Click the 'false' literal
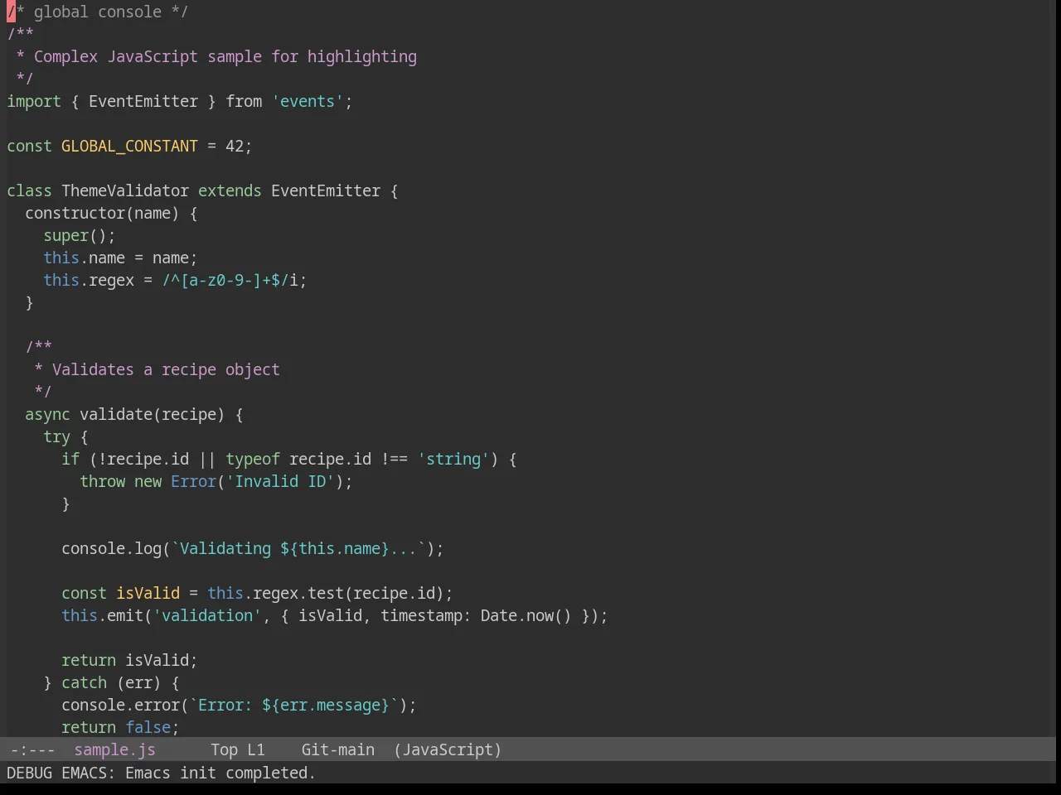1061x795 pixels. [x=148, y=727]
